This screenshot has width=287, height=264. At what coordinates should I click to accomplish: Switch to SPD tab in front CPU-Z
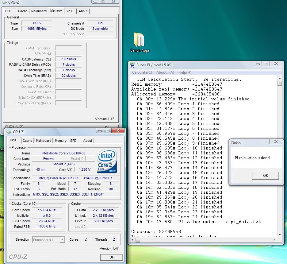click(x=73, y=141)
